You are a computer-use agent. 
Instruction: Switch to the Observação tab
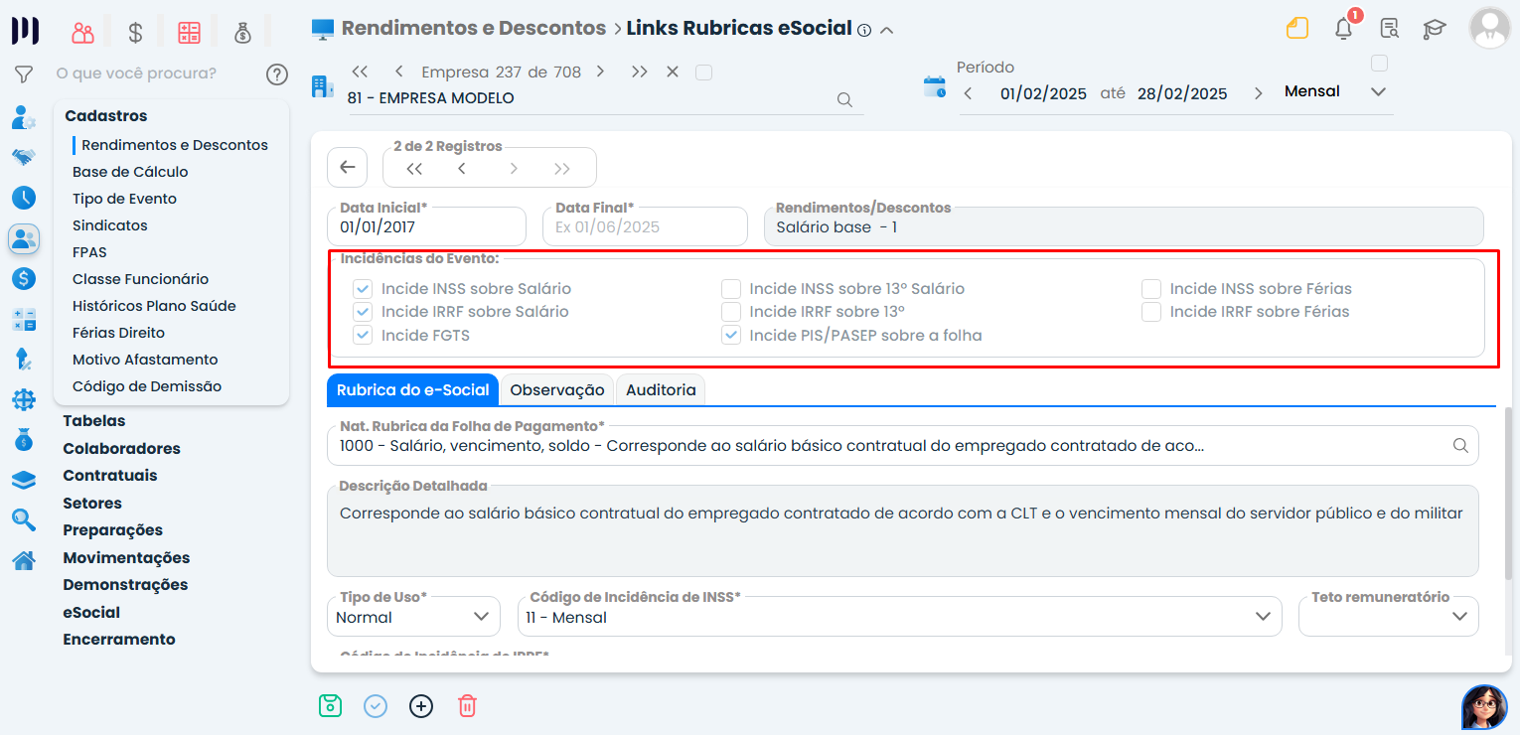click(557, 390)
